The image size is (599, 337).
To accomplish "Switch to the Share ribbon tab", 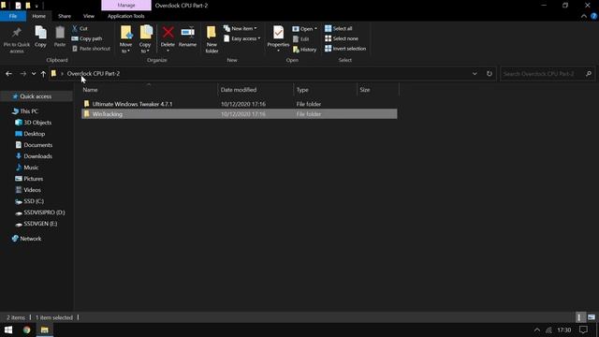I will (x=65, y=16).
